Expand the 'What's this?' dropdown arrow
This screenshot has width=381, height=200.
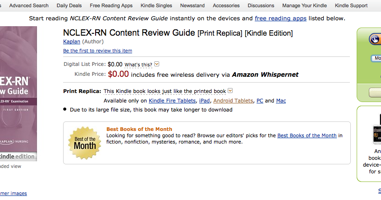click(x=157, y=64)
